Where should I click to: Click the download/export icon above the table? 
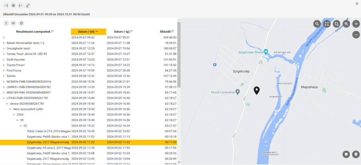6,23
